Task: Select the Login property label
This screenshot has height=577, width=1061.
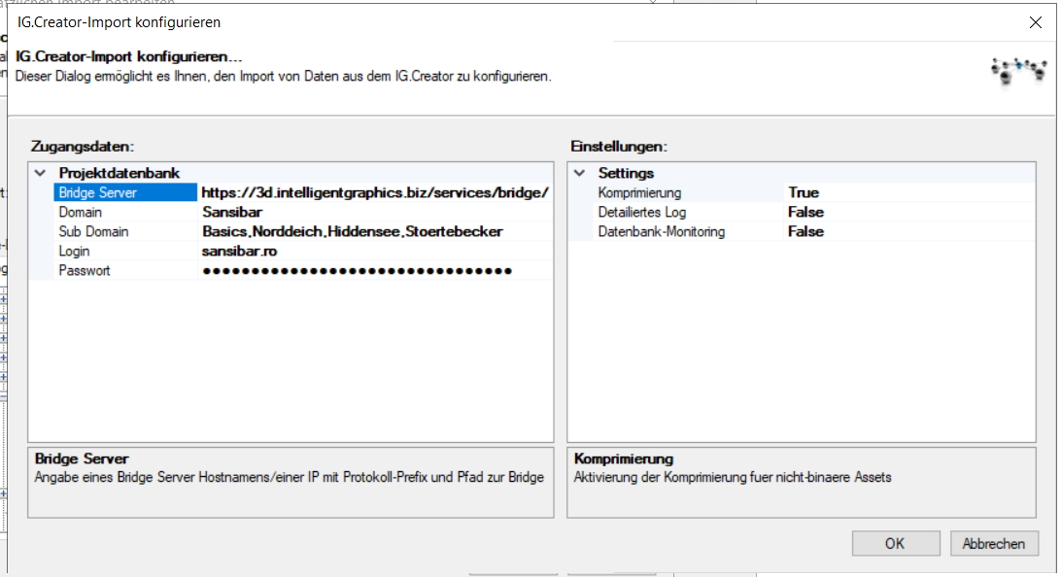Action: click(76, 251)
